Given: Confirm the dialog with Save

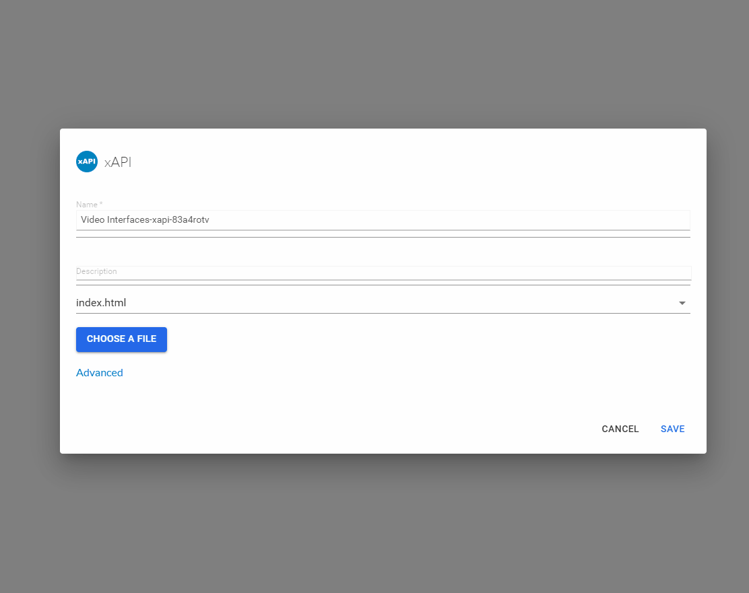Looking at the screenshot, I should (x=672, y=429).
